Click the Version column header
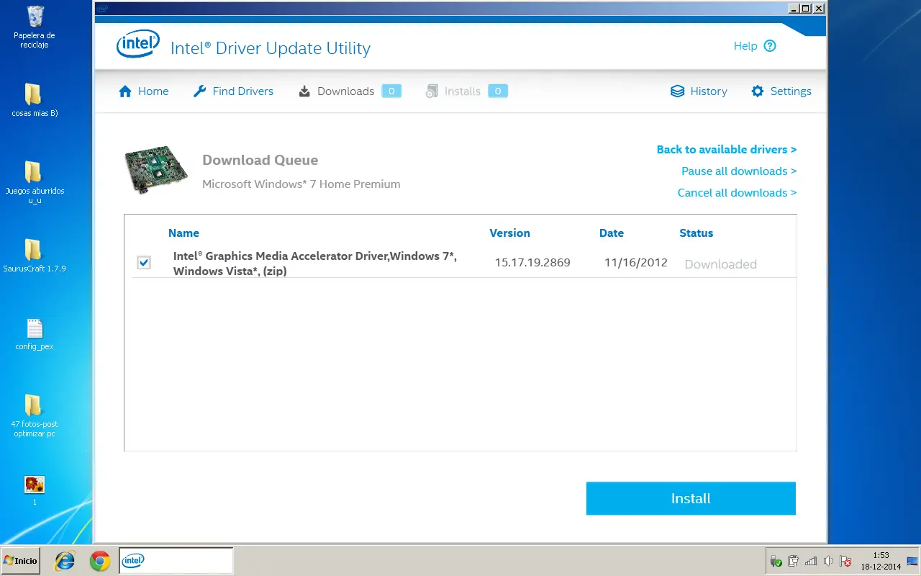921x576 pixels. pyautogui.click(x=509, y=233)
